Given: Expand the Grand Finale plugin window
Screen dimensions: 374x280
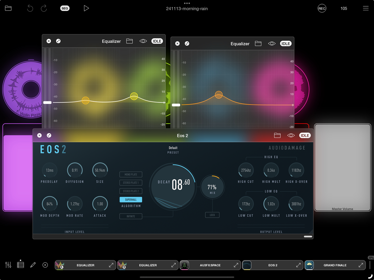Looking at the screenshot, I should coord(361,265).
